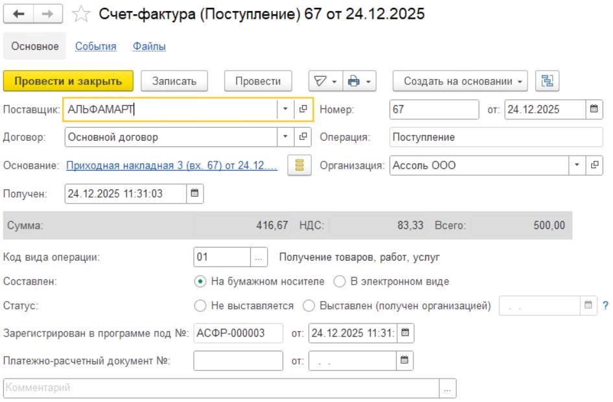Focus the Операция field 'Поступление'
Screen dimensions: 613x402
pyautogui.click(x=496, y=137)
